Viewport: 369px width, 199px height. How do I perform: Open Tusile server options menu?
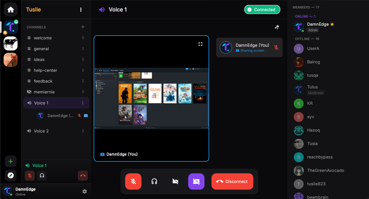click(81, 10)
